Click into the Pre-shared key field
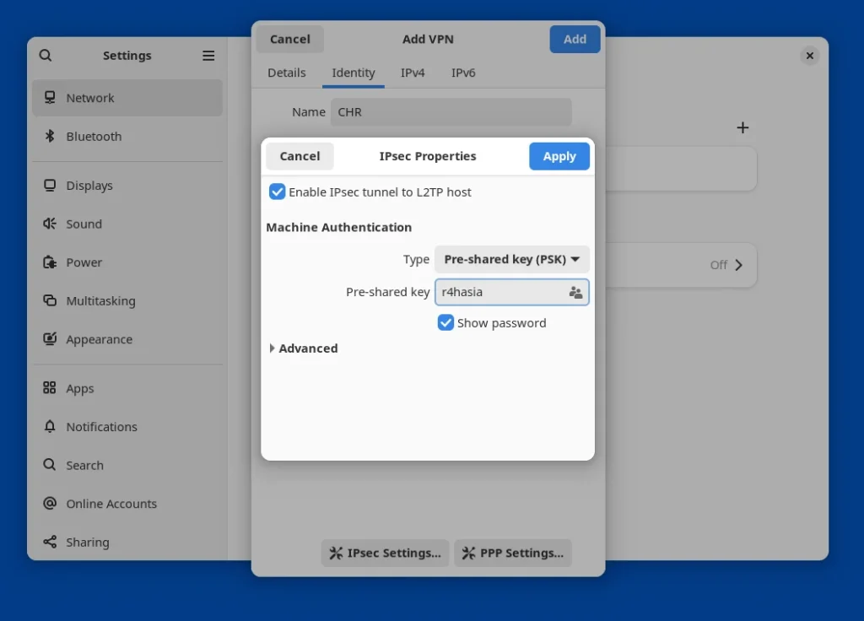 coord(501,293)
